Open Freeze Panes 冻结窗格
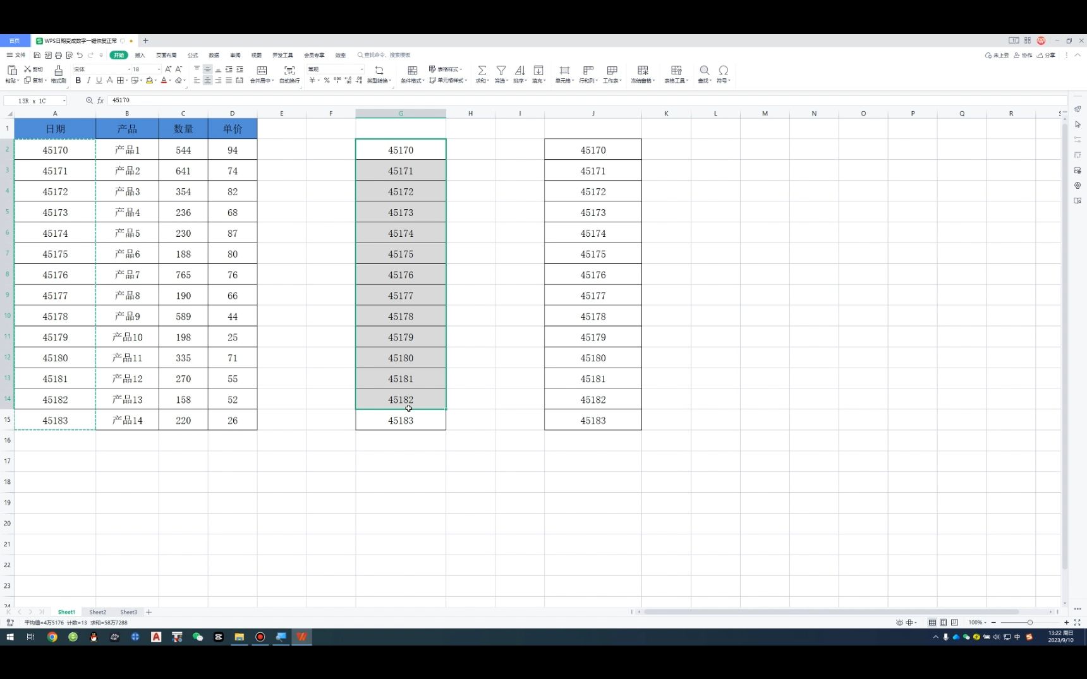The height and width of the screenshot is (679, 1087). click(x=643, y=74)
